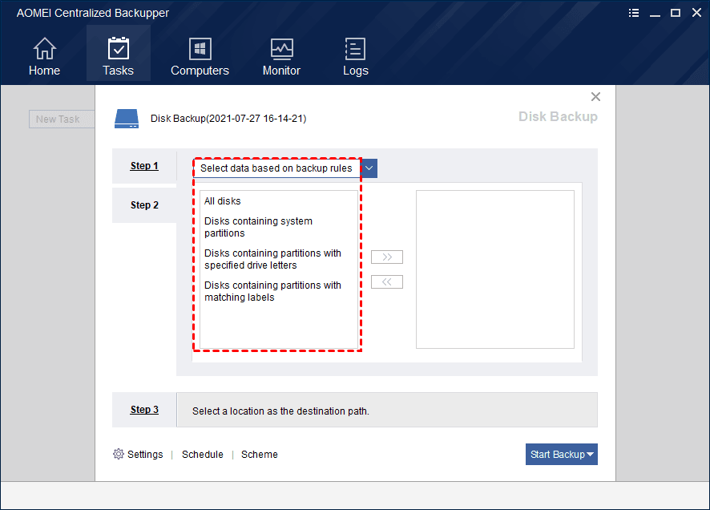Edit the Disk Backup task name
This screenshot has width=710, height=510.
pyautogui.click(x=228, y=119)
